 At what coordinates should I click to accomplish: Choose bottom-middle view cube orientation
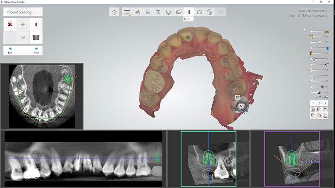coord(319,116)
